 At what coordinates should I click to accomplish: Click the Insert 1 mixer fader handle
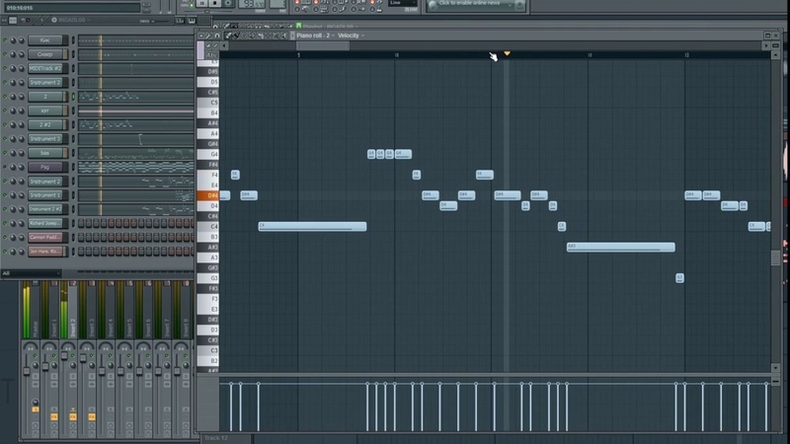point(45,367)
